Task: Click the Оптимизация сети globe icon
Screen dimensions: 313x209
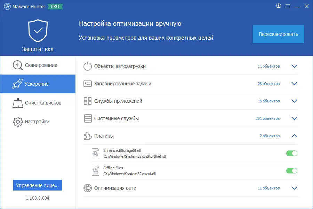Action: (87, 188)
